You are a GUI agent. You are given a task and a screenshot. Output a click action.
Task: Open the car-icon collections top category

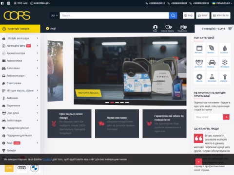212,63
